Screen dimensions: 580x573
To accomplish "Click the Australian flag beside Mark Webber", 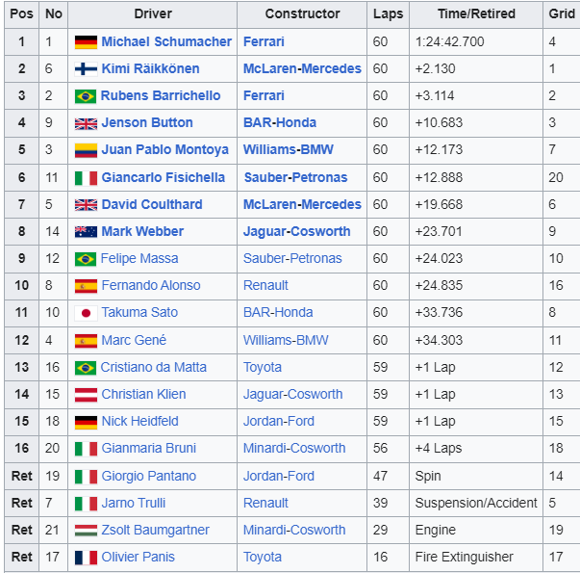I will pyautogui.click(x=86, y=232).
